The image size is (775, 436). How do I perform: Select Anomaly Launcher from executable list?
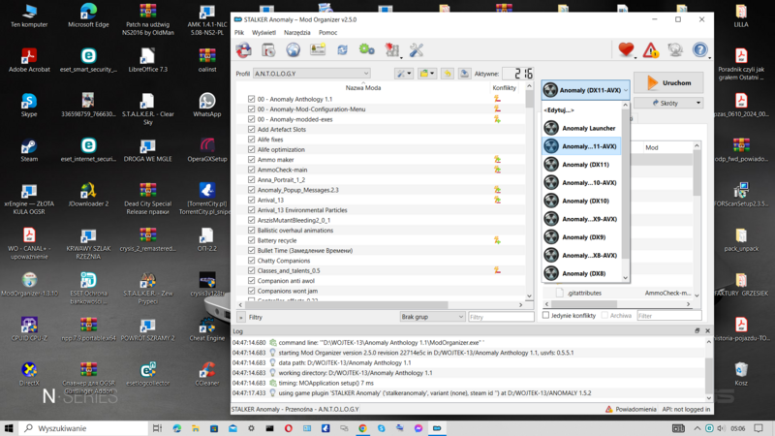588,128
